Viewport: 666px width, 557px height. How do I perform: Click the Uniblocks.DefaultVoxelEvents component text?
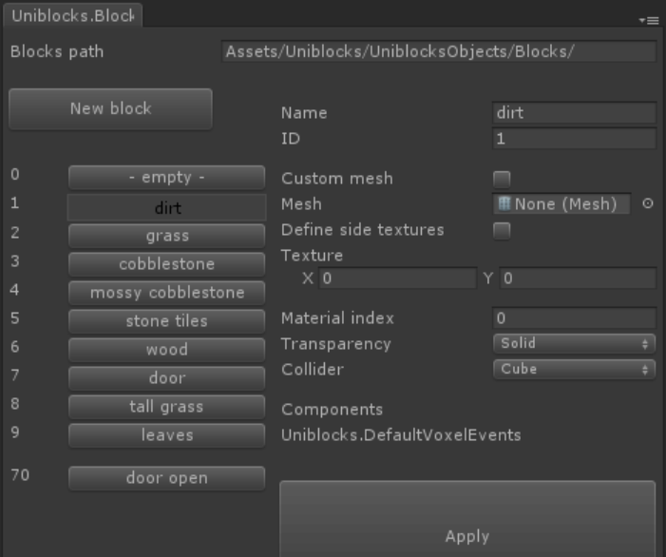tap(401, 435)
